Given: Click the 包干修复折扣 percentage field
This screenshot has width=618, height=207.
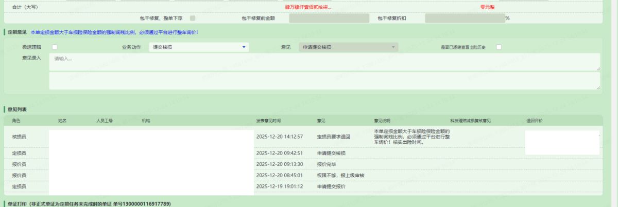Looking at the screenshot, I should click(x=465, y=18).
